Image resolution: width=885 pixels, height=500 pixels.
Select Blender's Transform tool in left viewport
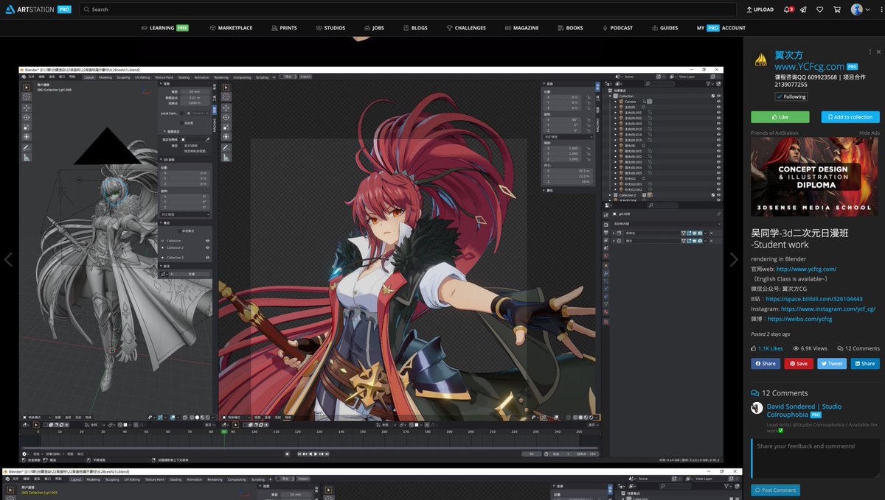[x=27, y=136]
